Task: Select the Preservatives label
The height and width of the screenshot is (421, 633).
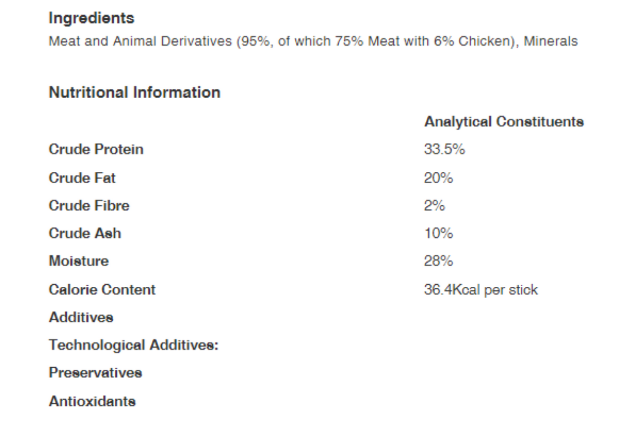Action: pos(95,373)
